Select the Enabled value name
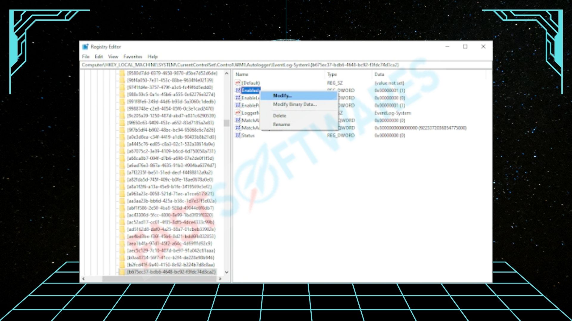The width and height of the screenshot is (572, 321). point(250,90)
